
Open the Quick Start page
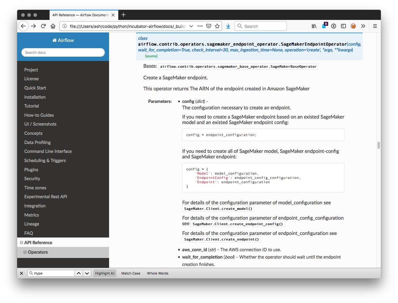click(35, 88)
